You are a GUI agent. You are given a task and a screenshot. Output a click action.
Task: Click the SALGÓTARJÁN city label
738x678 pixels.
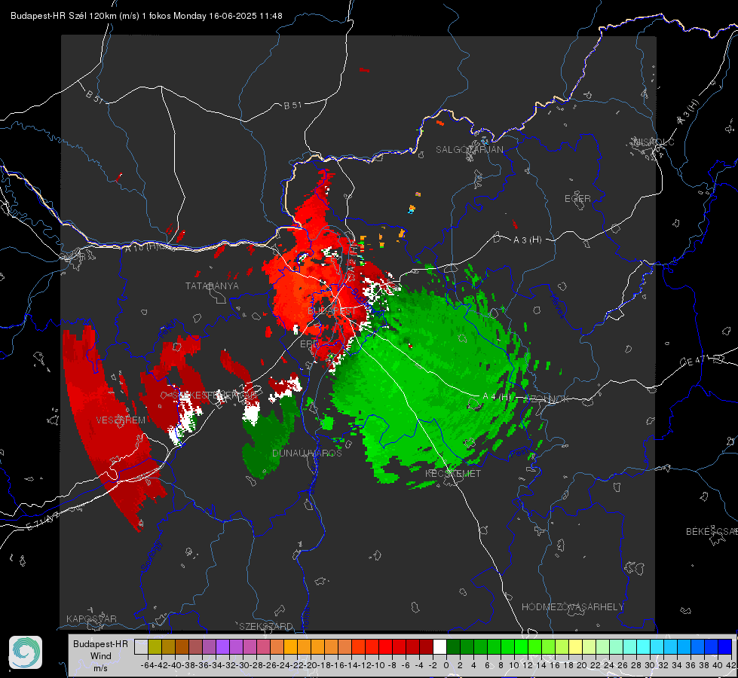pos(469,150)
